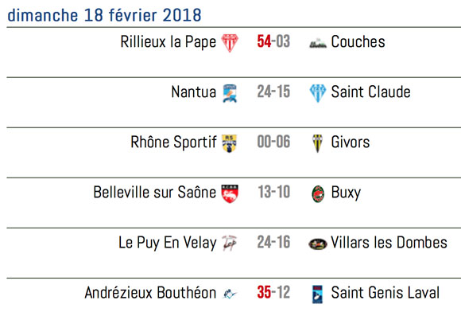Screen dimensions: 461x316
Task: Open the 00-06 score details
Action: point(273,142)
